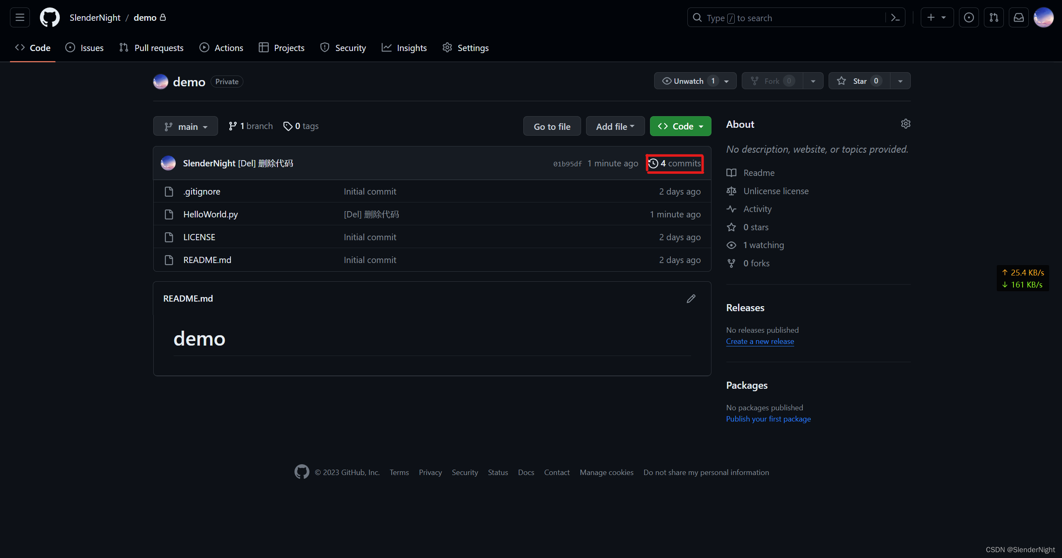Edit README.md with pencil icon
Viewport: 1062px width, 558px height.
691,299
